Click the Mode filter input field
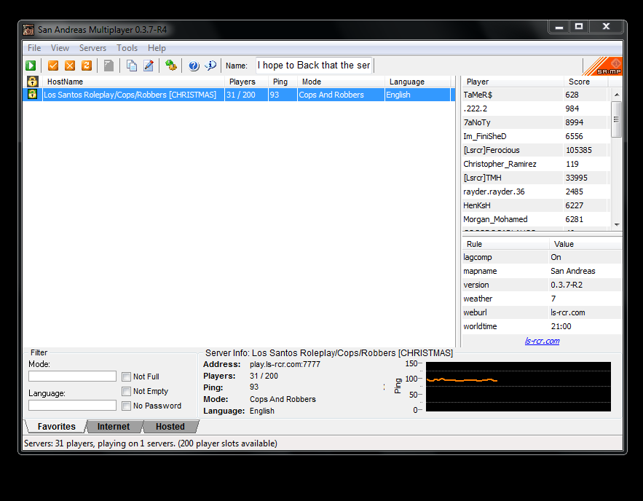643x501 pixels. 73,376
